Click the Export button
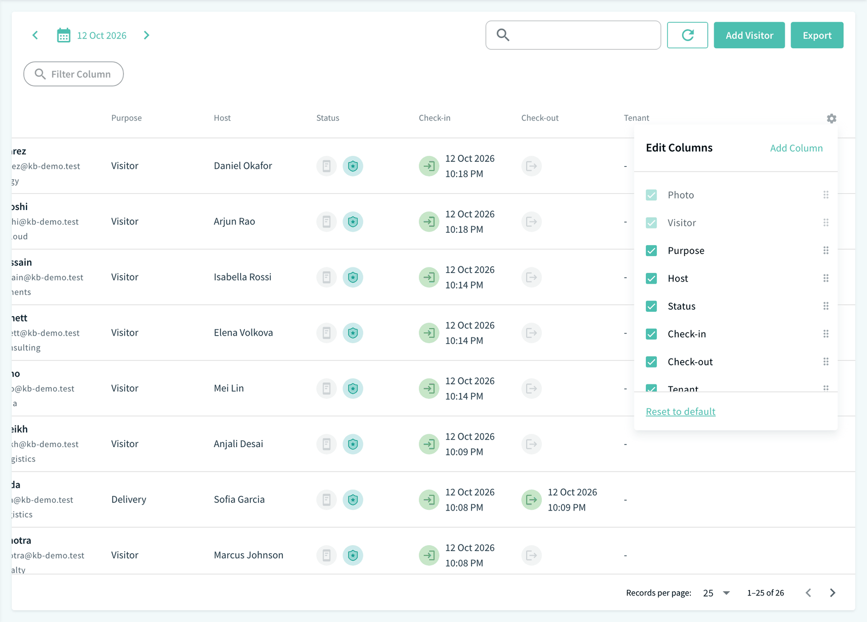867x622 pixels. [x=817, y=35]
